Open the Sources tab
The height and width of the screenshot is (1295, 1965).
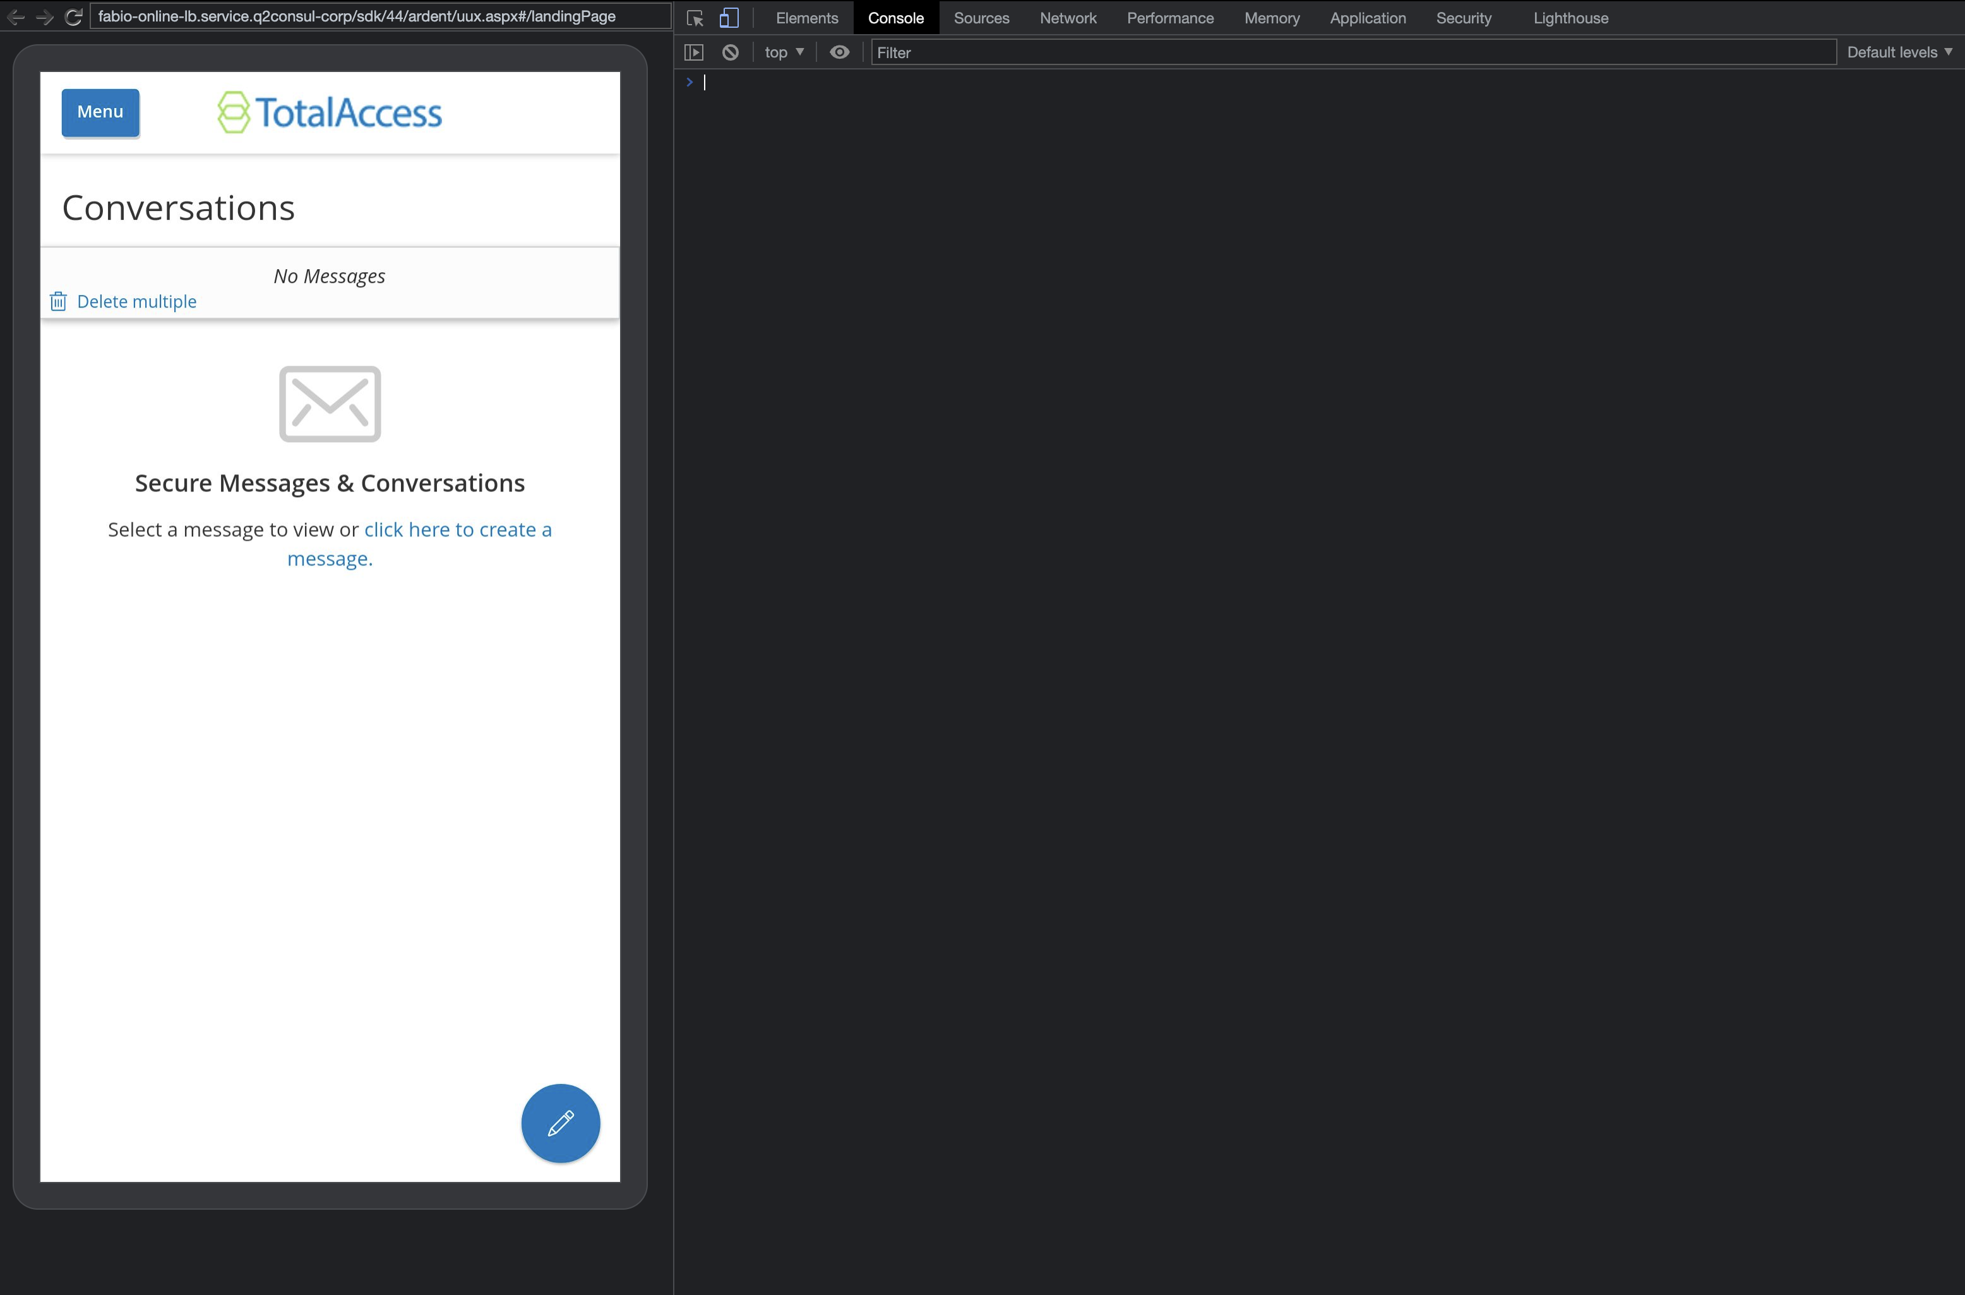coord(982,18)
